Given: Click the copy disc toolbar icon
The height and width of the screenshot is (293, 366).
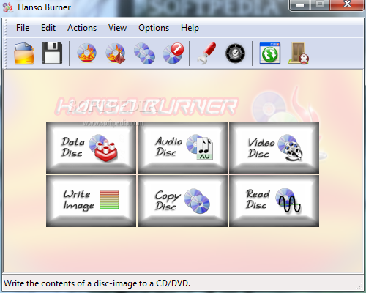Looking at the screenshot, I should (x=144, y=53).
